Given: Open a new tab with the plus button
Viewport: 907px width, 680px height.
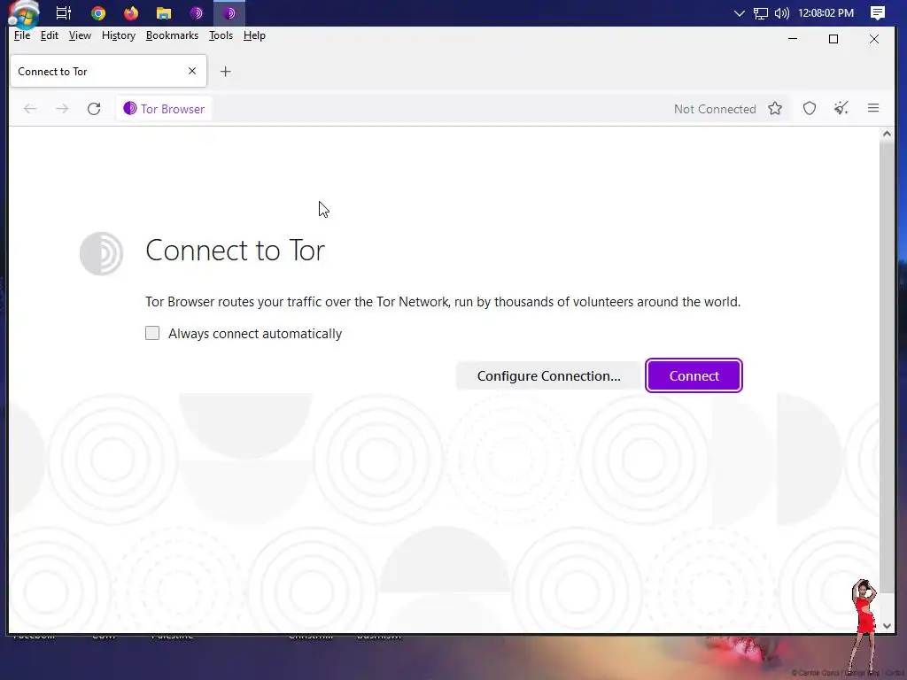Looking at the screenshot, I should click(x=226, y=71).
